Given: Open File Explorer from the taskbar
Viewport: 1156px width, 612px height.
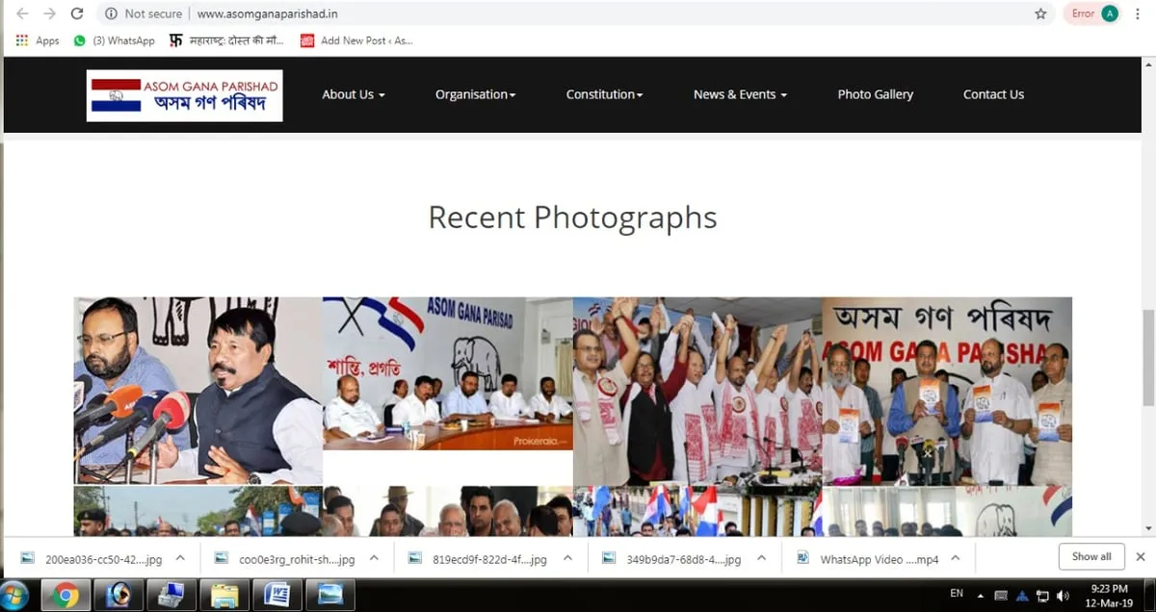Looking at the screenshot, I should (223, 595).
